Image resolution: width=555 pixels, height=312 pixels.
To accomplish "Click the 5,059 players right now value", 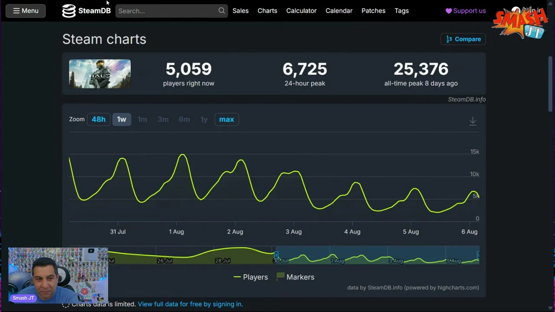I will tap(189, 69).
